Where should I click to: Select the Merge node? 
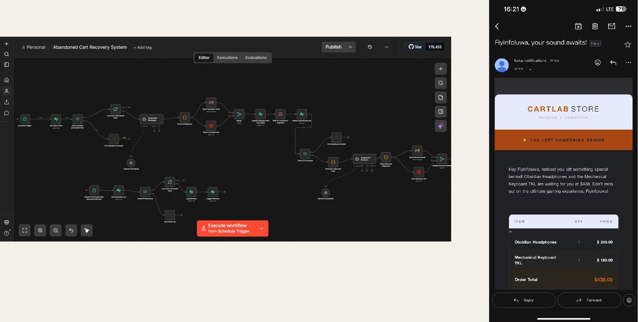[239, 115]
